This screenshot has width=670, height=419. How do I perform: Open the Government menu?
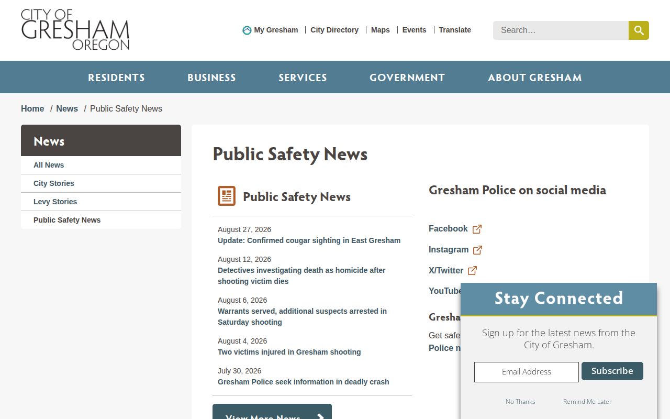coord(407,78)
